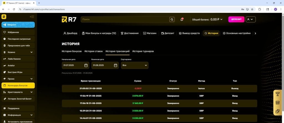
Task: Click the pink ДЕПОЗИТ button
Action: (x=236, y=19)
